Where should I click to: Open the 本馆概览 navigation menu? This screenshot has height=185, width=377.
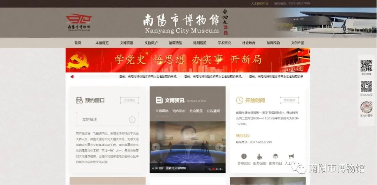coord(102,43)
